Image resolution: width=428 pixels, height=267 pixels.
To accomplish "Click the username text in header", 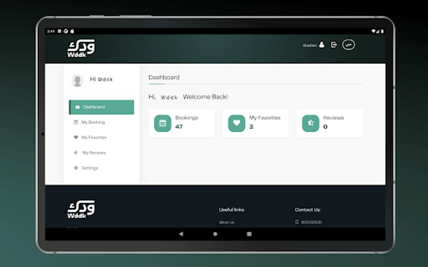I will coord(310,45).
